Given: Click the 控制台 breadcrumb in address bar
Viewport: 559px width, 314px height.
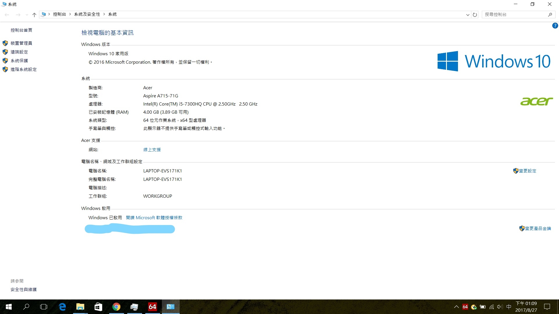Looking at the screenshot, I should (x=59, y=14).
